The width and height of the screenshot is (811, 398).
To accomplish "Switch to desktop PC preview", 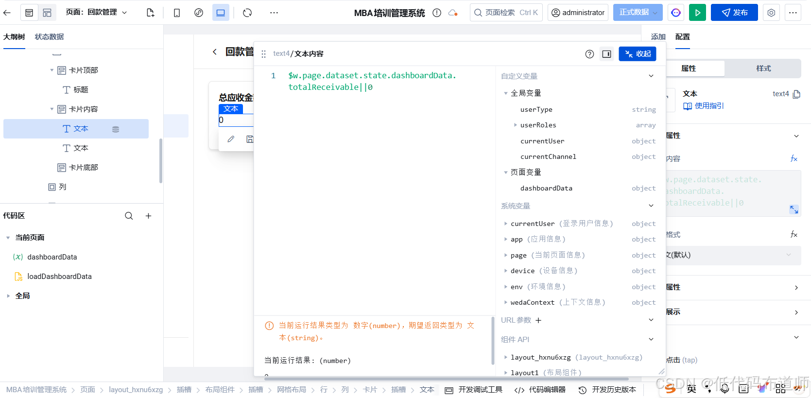I will point(221,13).
